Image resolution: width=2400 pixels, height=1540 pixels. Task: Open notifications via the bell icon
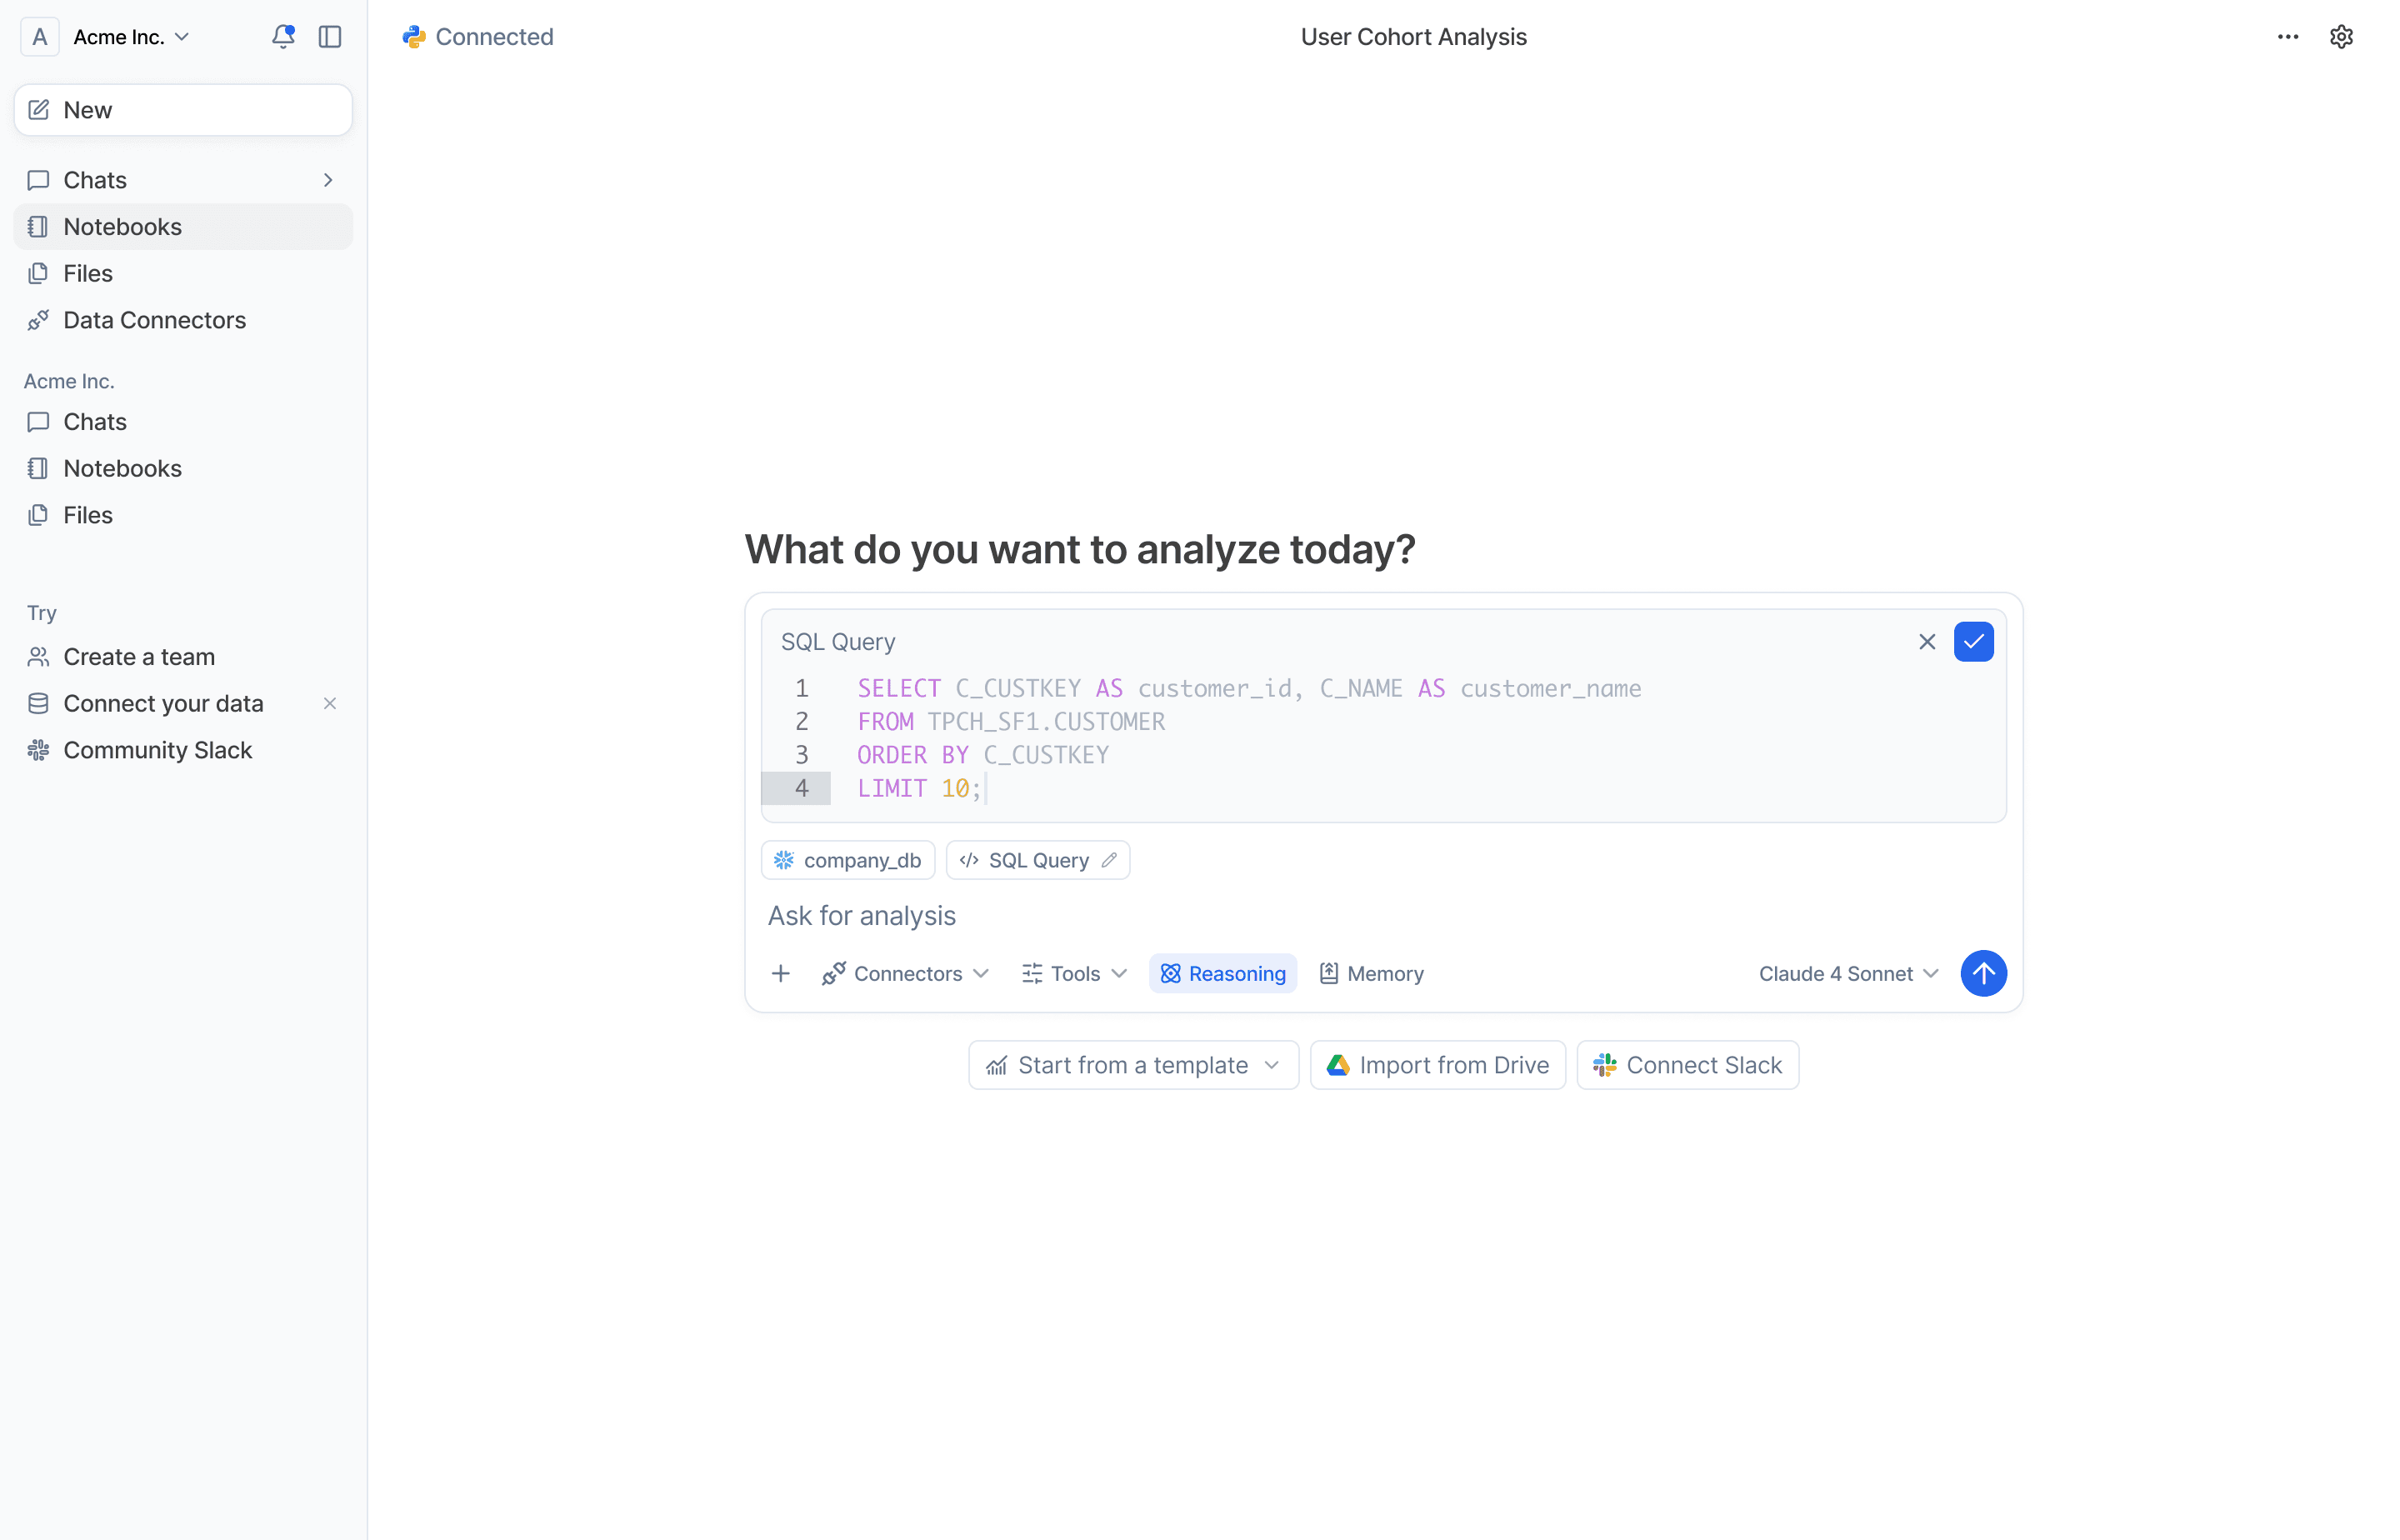pos(283,36)
